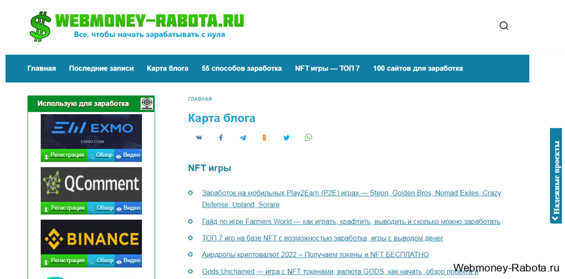Share page via WhatsApp icon
Screen dimensions: 565x279
coord(308,137)
